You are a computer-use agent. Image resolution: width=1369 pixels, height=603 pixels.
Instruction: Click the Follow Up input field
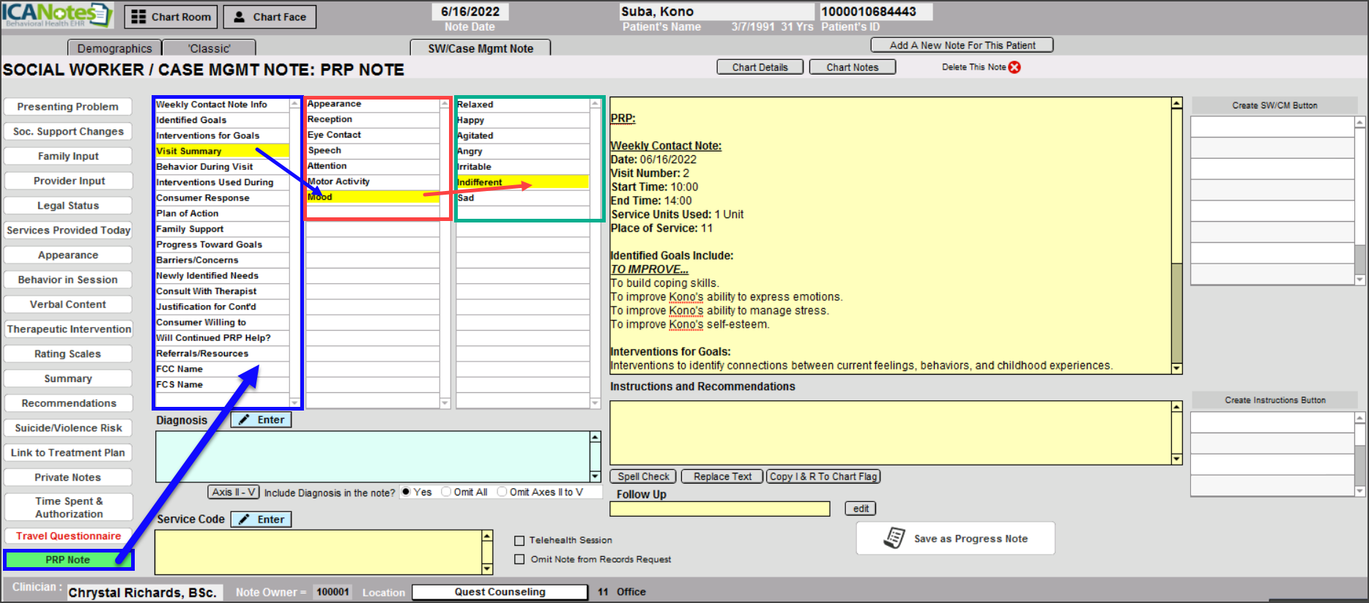[719, 509]
